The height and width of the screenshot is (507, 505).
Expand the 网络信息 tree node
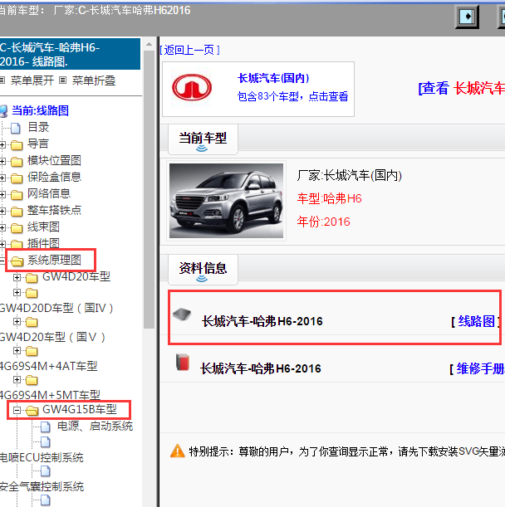[x=2, y=195]
